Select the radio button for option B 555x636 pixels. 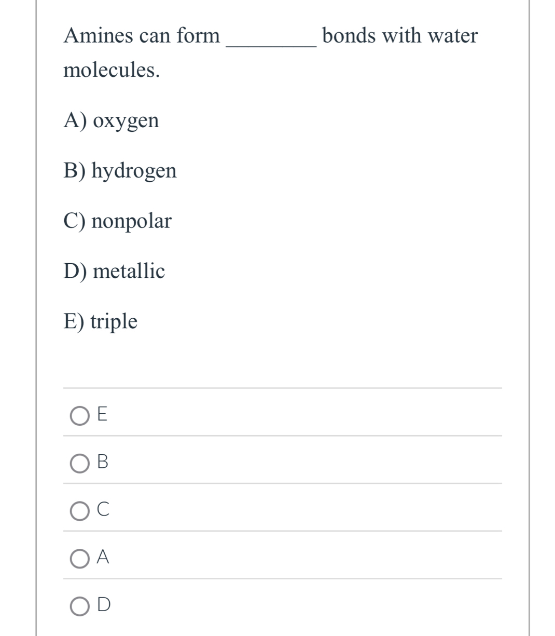(79, 463)
